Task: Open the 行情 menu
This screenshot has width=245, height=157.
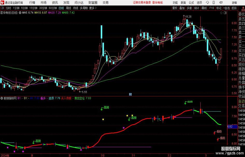Action: 32,3
